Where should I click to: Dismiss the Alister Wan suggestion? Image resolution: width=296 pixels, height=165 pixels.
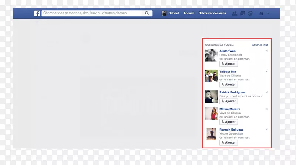[266, 51]
